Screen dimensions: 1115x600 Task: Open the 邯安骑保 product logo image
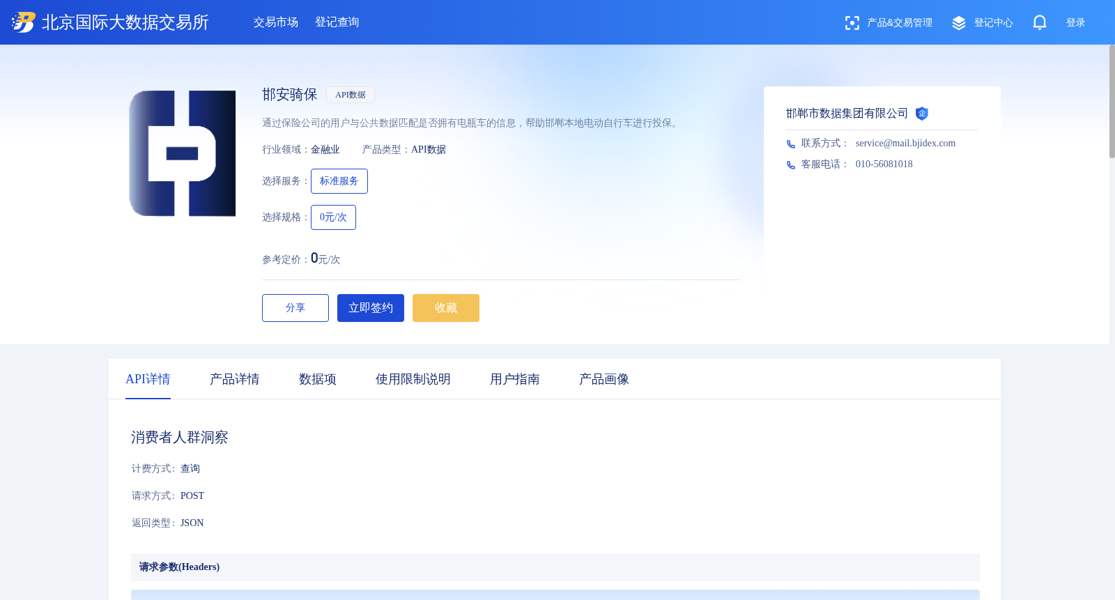point(183,153)
